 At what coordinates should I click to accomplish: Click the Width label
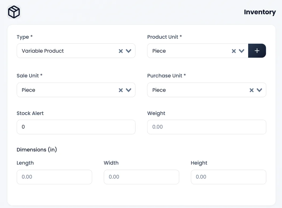pos(111,163)
